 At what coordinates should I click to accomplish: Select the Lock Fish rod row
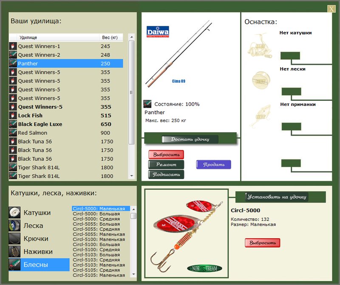[66, 115]
